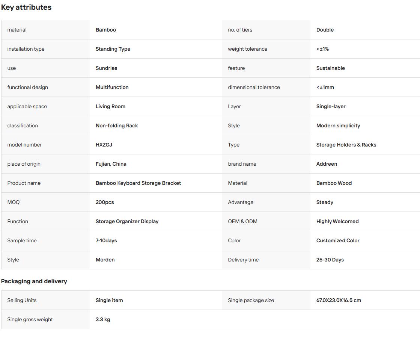Select the Non-folding Rack classification value
Screen dimensions: 420x340
[117, 125]
